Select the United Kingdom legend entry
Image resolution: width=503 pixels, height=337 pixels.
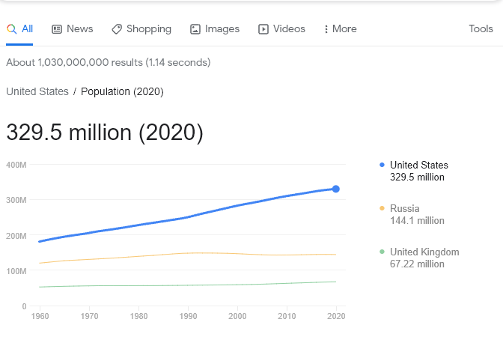point(419,258)
